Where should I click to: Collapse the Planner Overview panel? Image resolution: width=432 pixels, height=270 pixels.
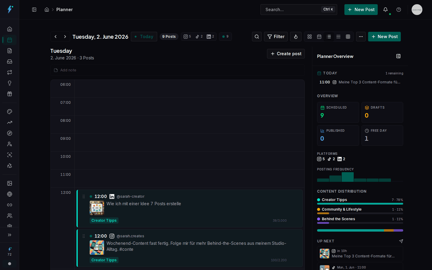(398, 56)
